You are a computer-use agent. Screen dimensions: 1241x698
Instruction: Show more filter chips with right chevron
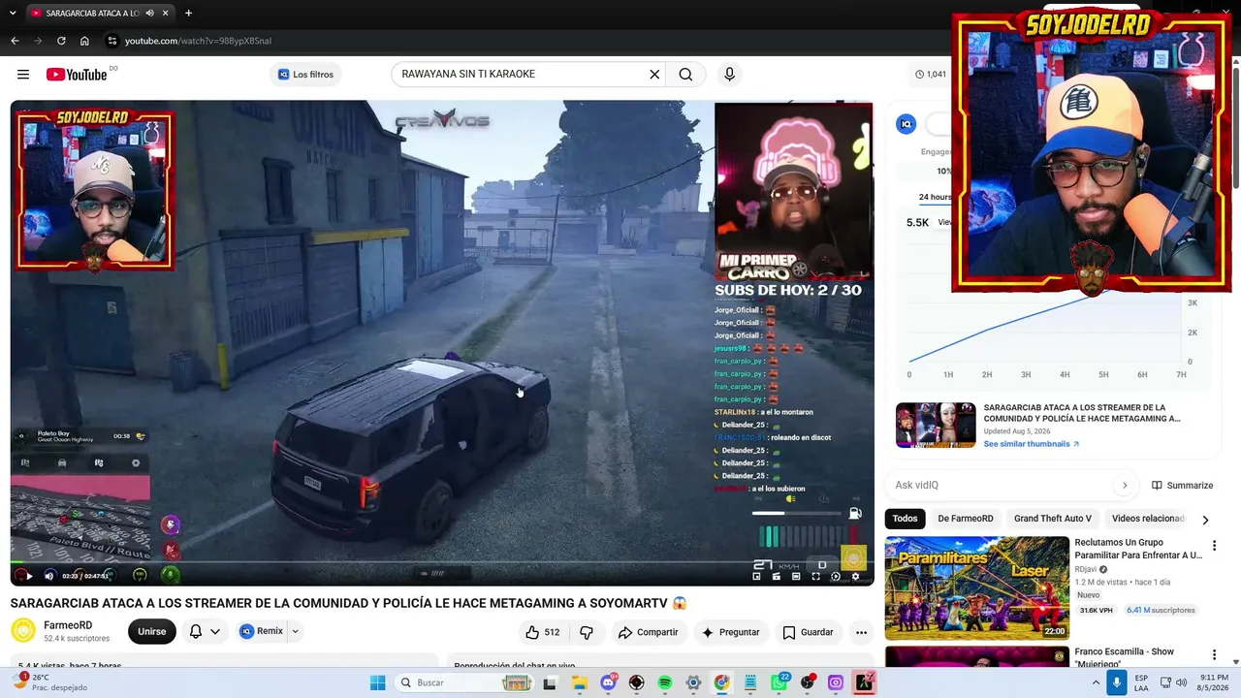pos(1205,520)
